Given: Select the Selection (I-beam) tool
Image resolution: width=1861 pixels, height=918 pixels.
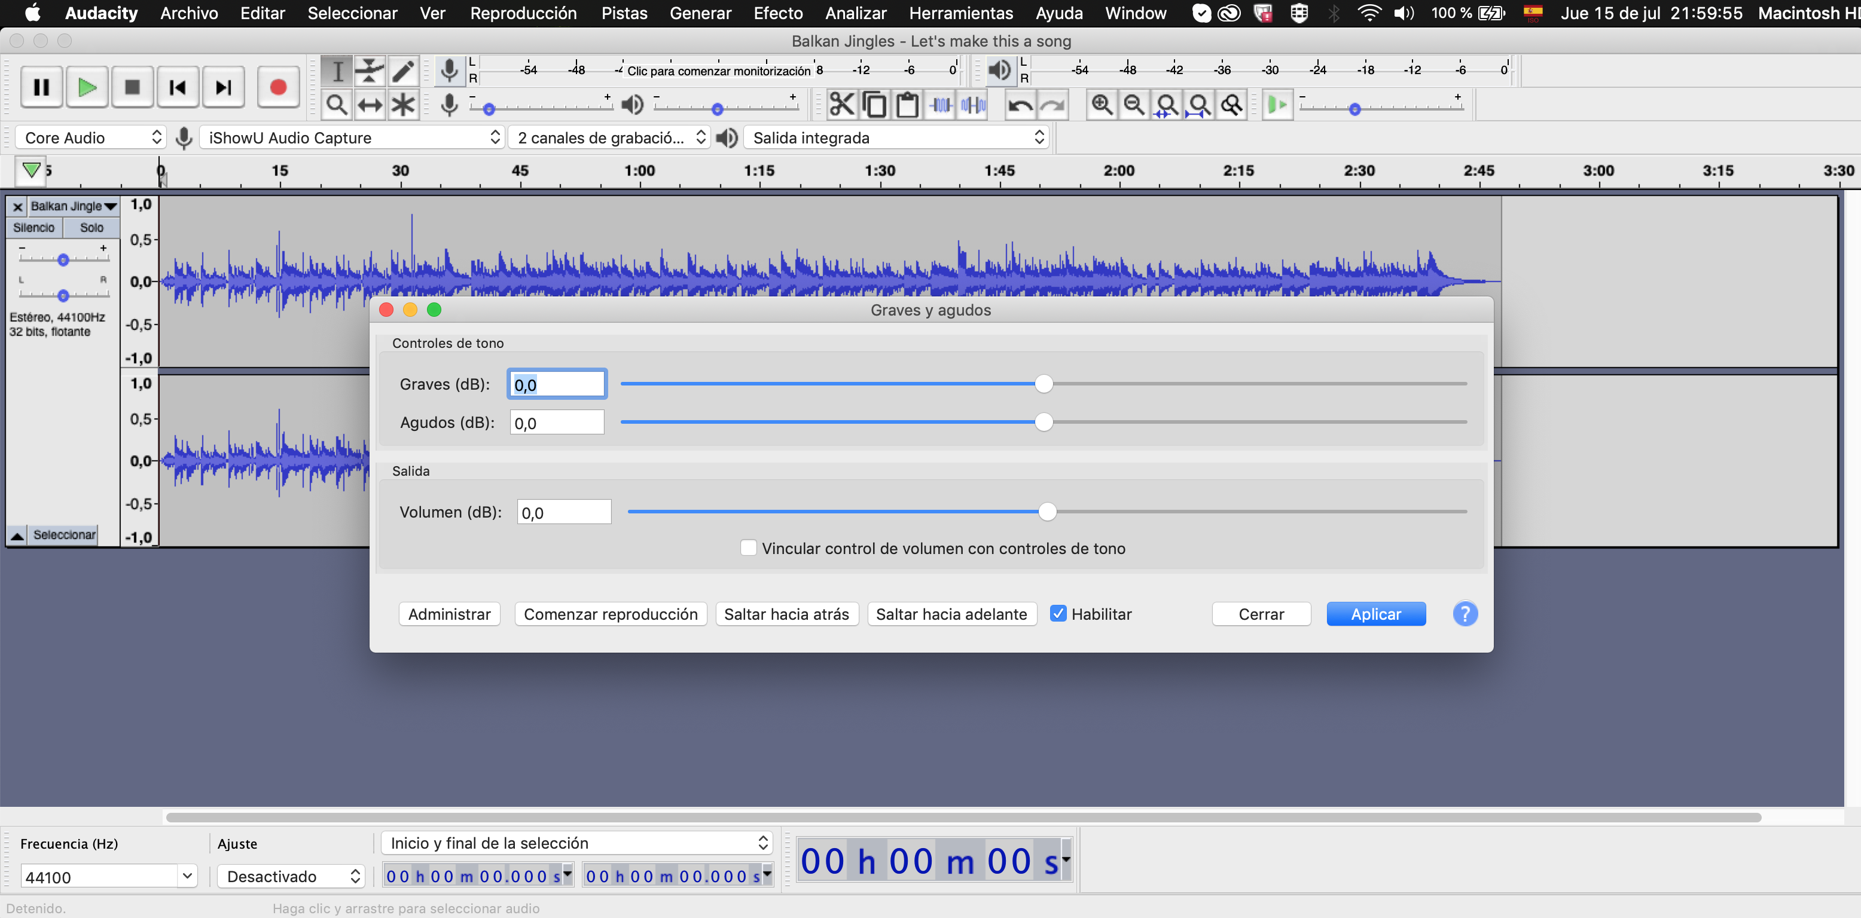Looking at the screenshot, I should tap(337, 71).
